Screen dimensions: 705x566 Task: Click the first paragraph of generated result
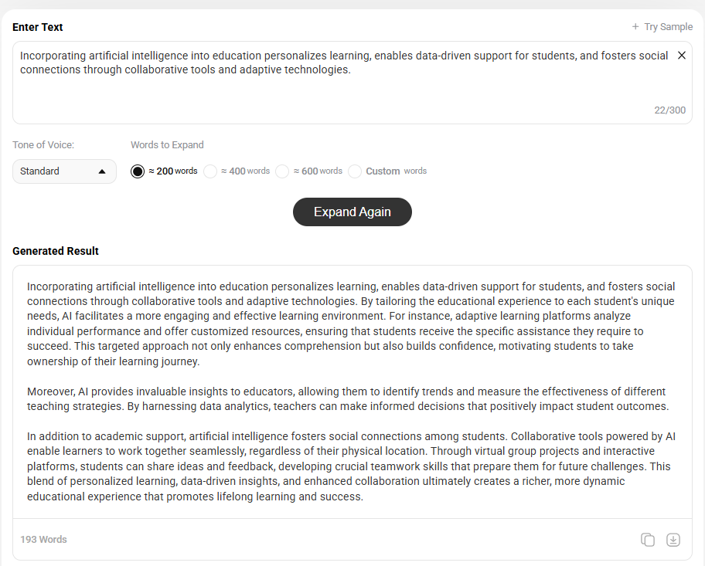[351, 324]
